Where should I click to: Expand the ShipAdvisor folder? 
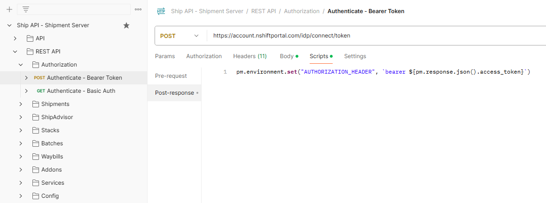(21, 117)
